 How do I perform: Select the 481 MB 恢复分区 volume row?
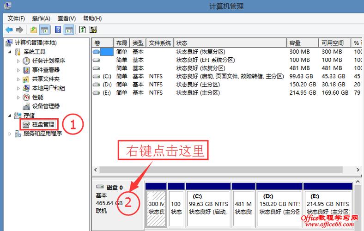point(226,68)
